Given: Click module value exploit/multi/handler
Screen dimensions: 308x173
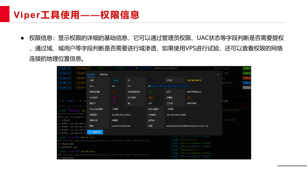Looking at the screenshot, I should tap(121, 126).
